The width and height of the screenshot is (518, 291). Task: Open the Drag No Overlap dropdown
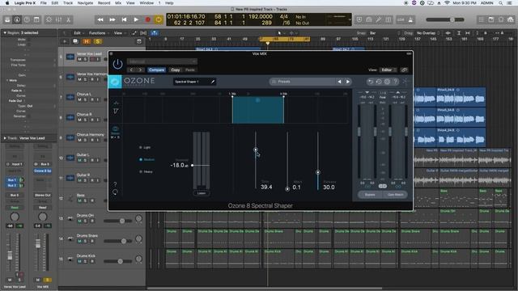(x=428, y=33)
